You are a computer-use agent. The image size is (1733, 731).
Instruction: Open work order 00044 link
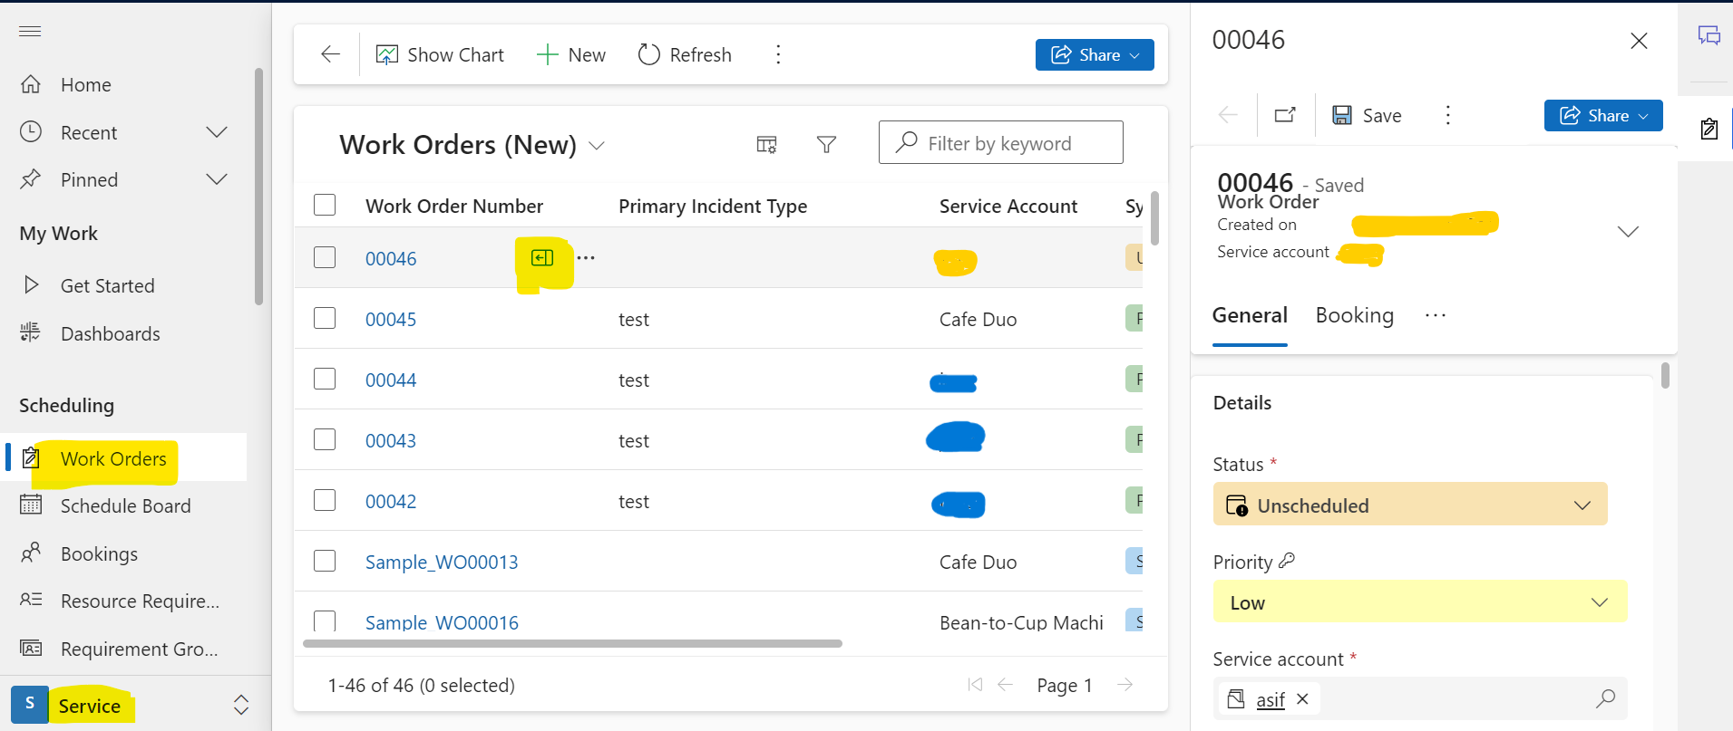pyautogui.click(x=391, y=380)
